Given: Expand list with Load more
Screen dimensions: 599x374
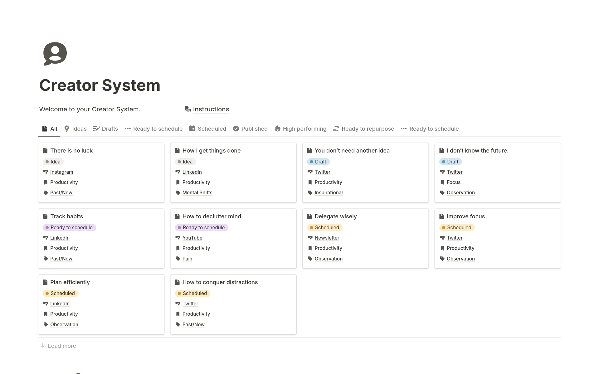Looking at the screenshot, I should (x=58, y=346).
